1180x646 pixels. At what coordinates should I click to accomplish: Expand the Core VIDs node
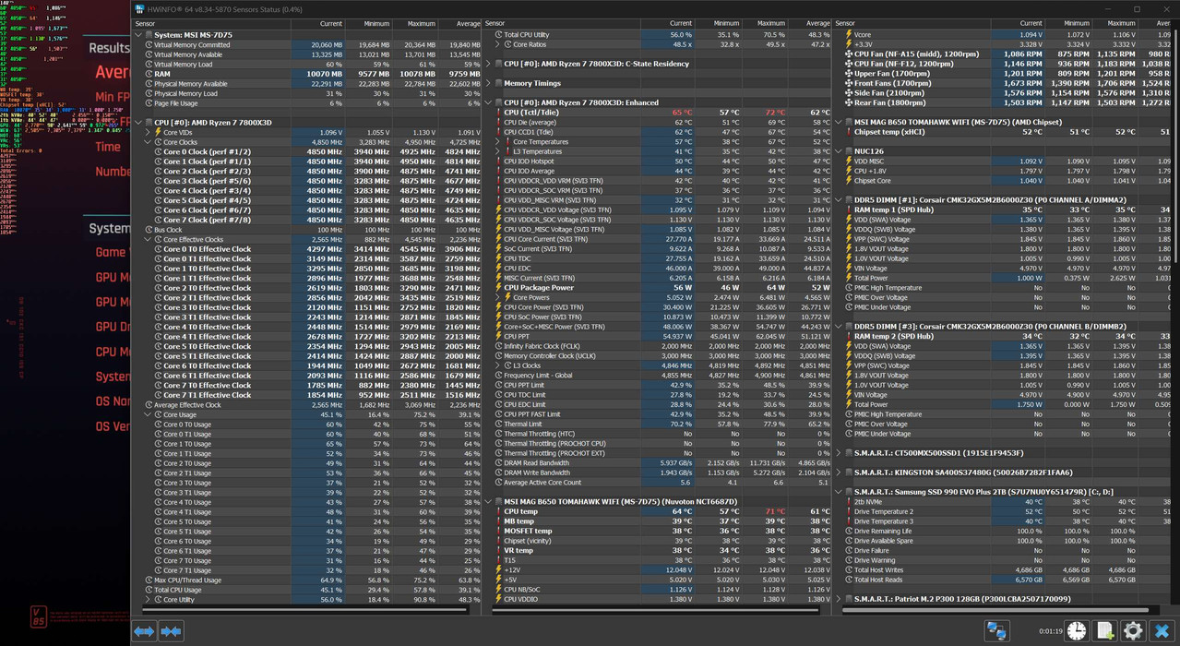coord(148,132)
